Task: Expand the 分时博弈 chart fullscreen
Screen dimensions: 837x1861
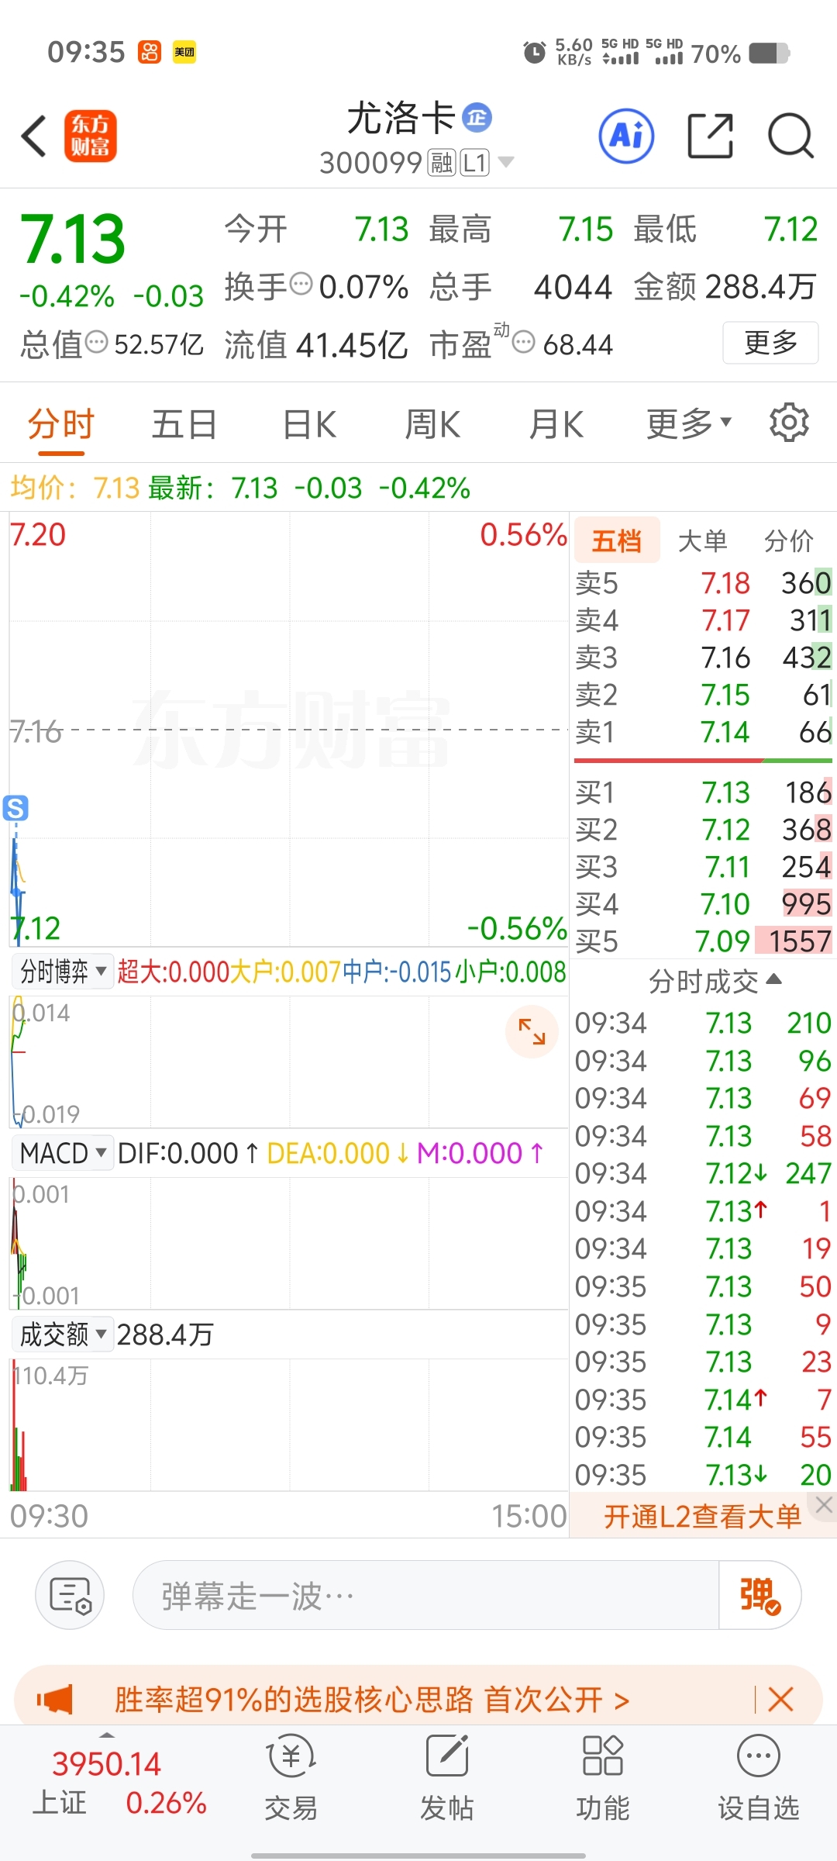Action: (532, 1031)
